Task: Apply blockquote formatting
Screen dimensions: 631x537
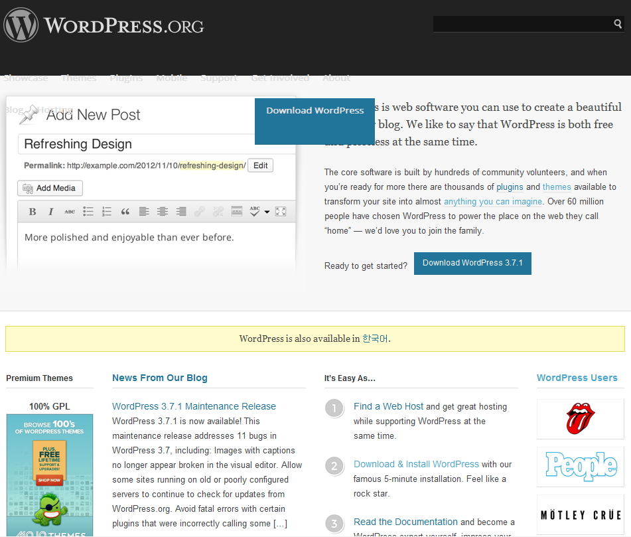Action: coord(125,212)
